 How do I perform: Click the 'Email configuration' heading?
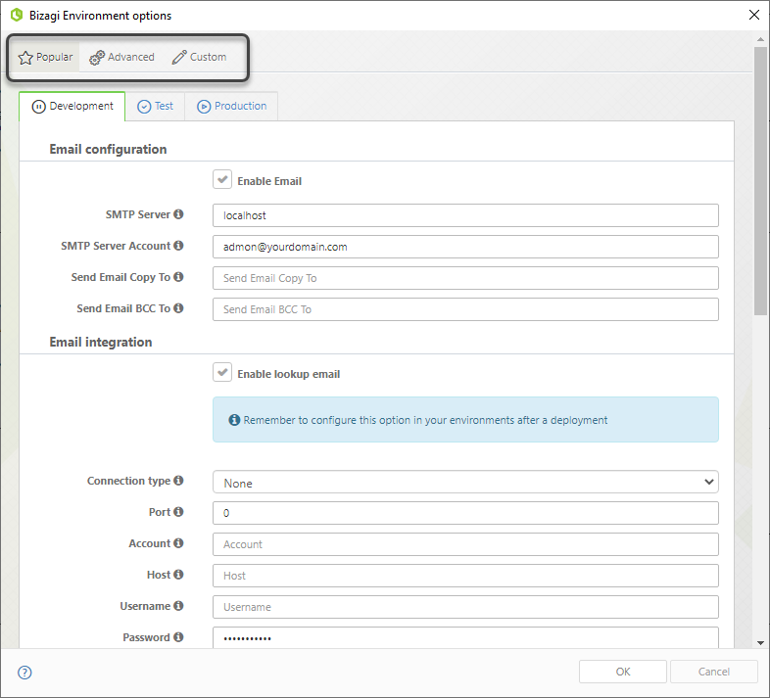[108, 149]
